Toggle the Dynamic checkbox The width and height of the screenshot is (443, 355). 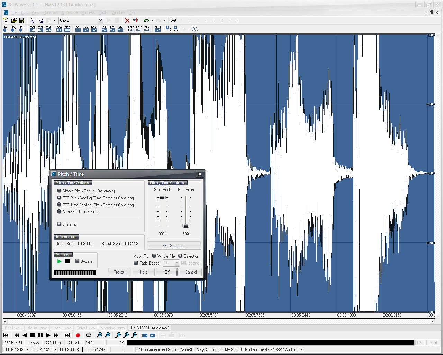pyautogui.click(x=59, y=224)
